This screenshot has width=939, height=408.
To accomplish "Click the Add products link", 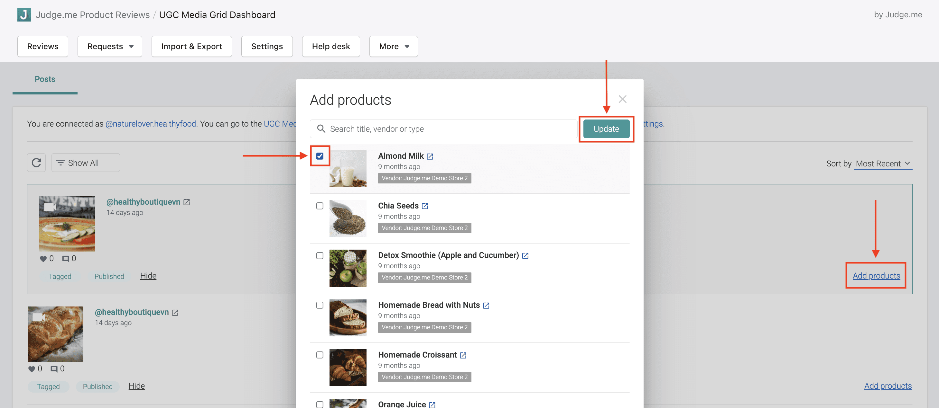I will [x=876, y=276].
